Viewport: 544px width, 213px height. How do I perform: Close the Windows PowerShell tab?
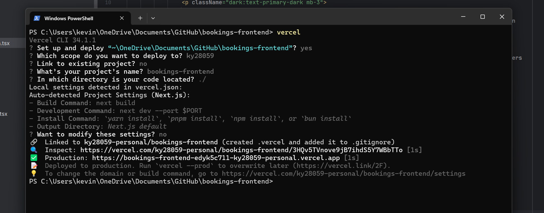coord(122,18)
